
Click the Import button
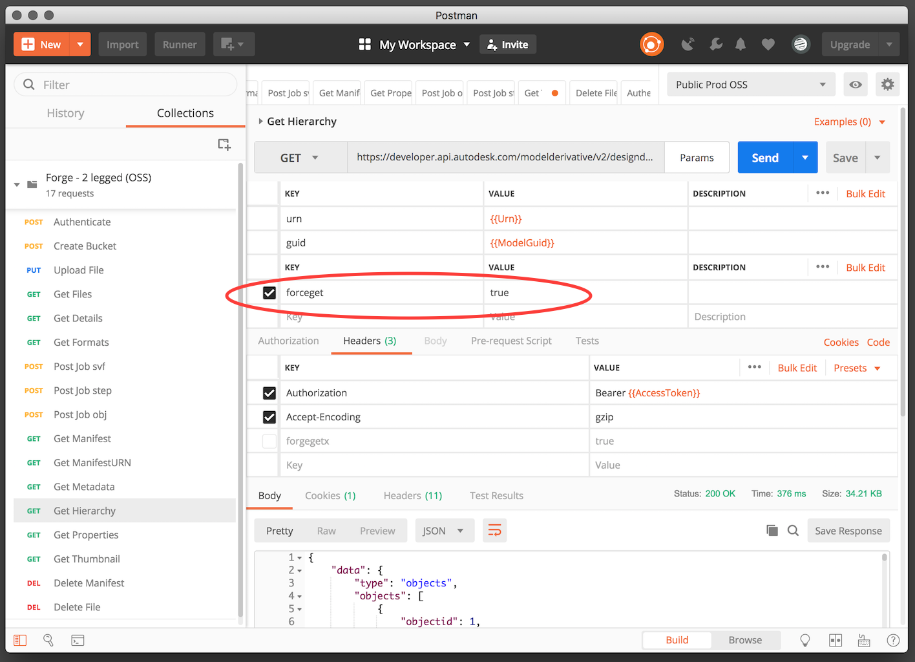click(x=123, y=45)
